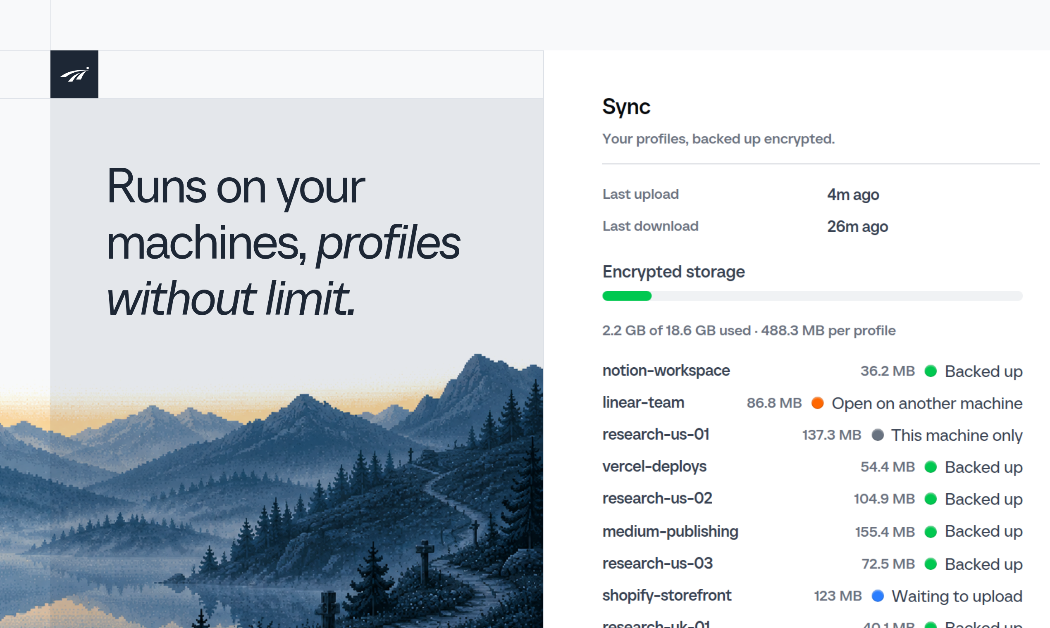Click the Encrypted storage progress bar
1050x628 pixels.
click(x=812, y=296)
